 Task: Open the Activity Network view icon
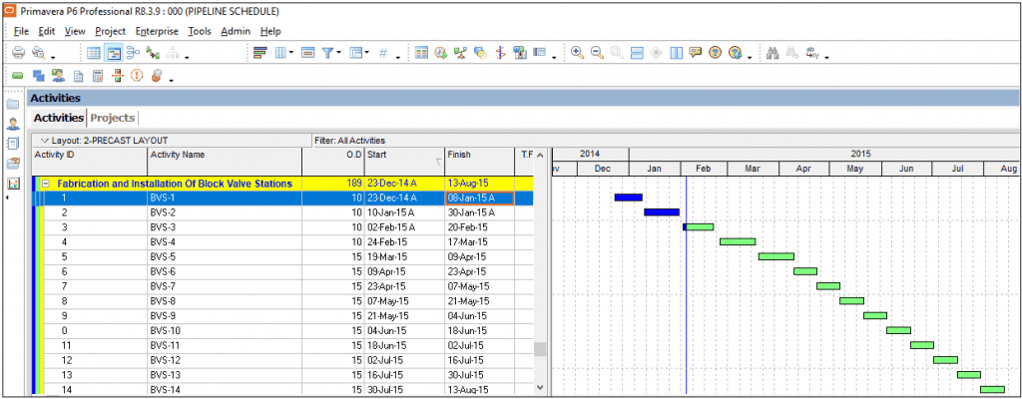point(133,54)
